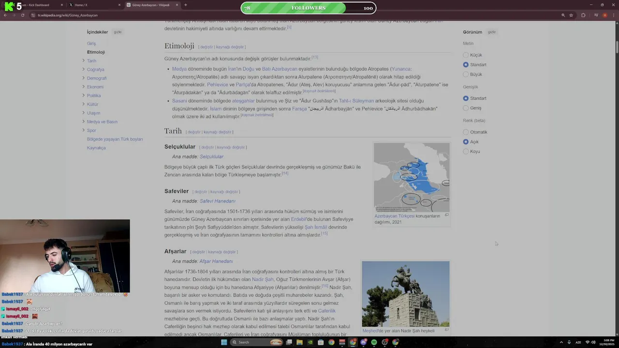Expand the Ulaşım section in contents
This screenshot has width=619, height=348.
pyautogui.click(x=83, y=113)
